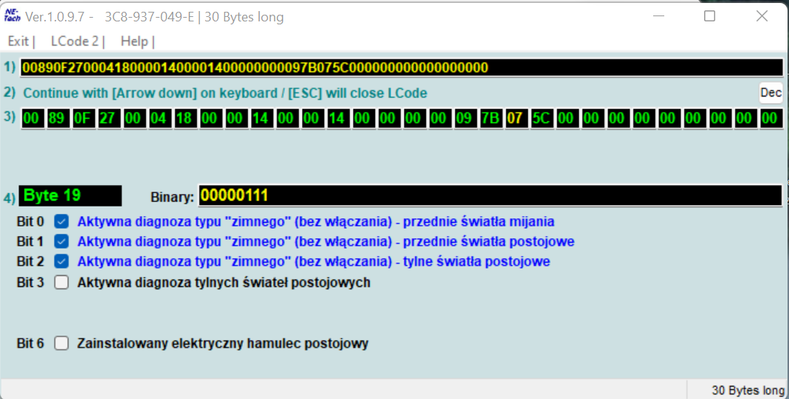Click 'Aktywna diagnoza tylnych świateł postojowych' label

224,283
